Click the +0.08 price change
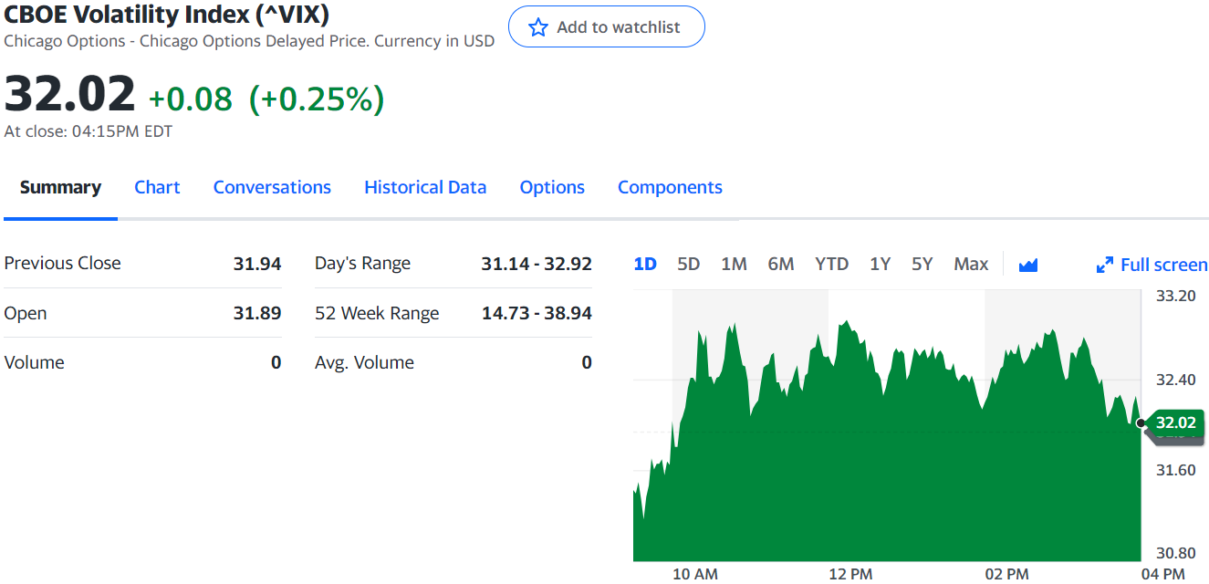Image resolution: width=1209 pixels, height=584 pixels. click(x=191, y=99)
